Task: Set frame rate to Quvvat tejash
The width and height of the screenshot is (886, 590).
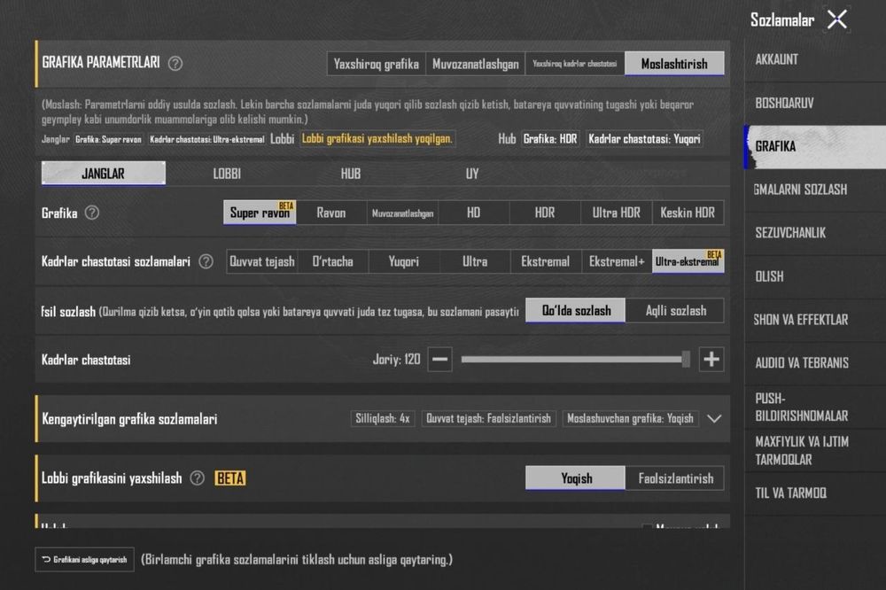Action: [262, 261]
